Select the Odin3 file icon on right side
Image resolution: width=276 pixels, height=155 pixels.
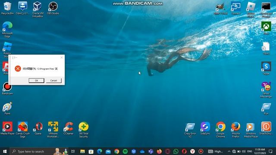tap(266, 48)
